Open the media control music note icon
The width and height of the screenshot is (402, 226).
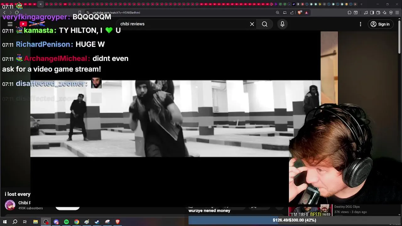click(x=366, y=13)
